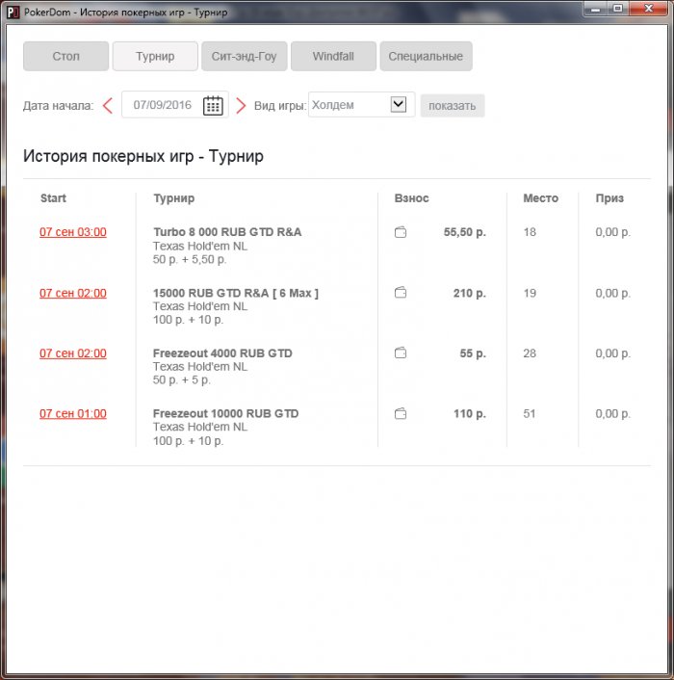Minimize the PokerDom window
The image size is (674, 680).
[x=596, y=9]
